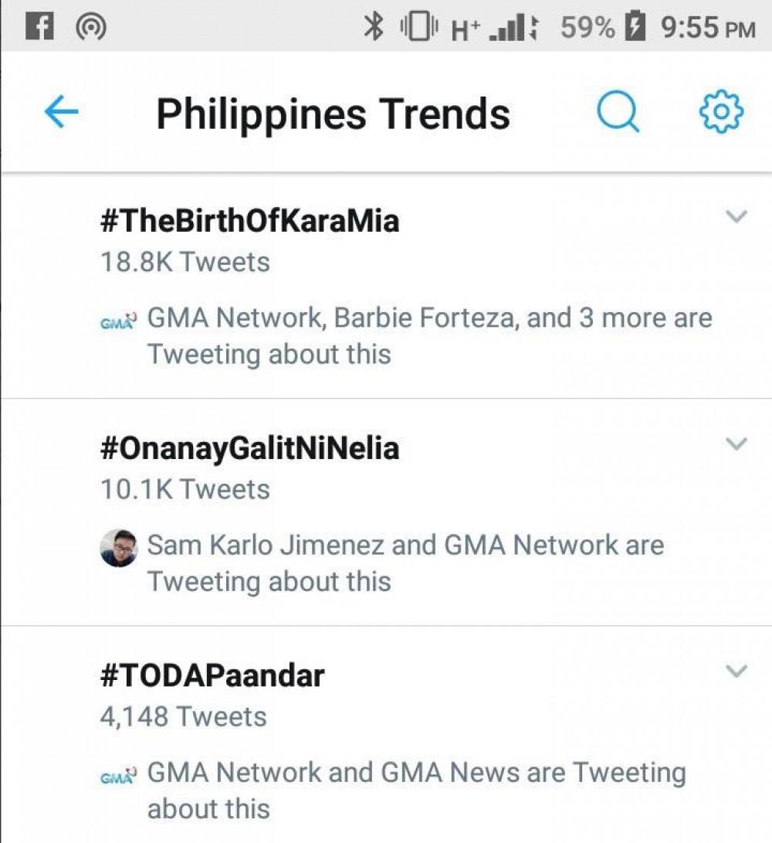Tap the 9:55 PM clock

click(707, 28)
